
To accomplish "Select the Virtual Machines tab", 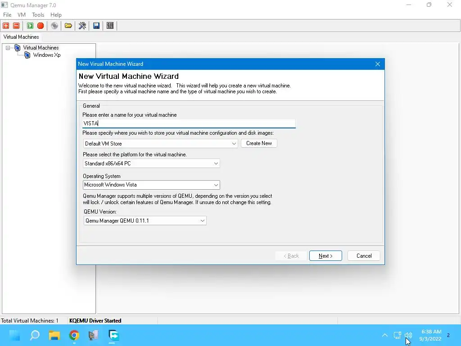I will click(x=21, y=37).
